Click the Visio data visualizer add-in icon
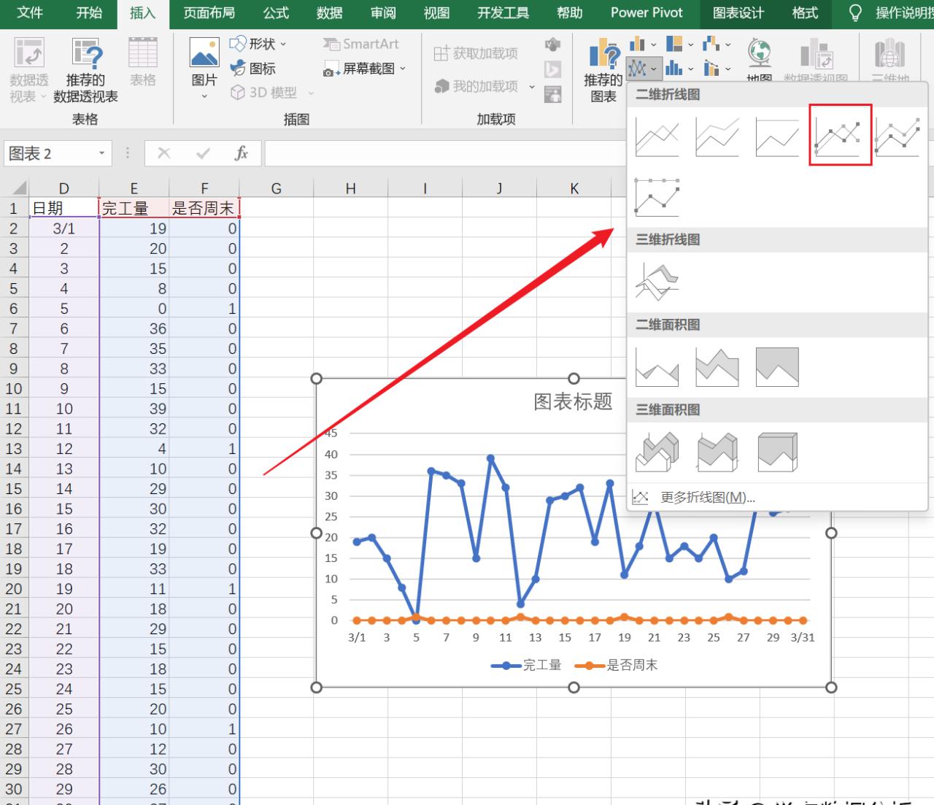This screenshot has height=805, width=934. pyautogui.click(x=553, y=45)
